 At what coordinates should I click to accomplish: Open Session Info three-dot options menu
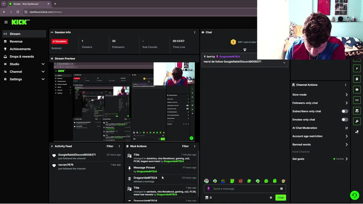pyautogui.click(x=195, y=32)
